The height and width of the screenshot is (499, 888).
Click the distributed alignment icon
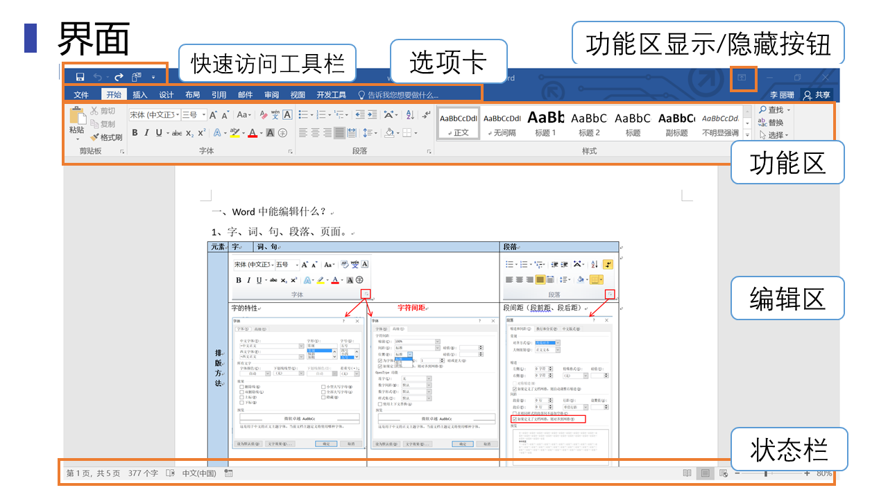351,133
